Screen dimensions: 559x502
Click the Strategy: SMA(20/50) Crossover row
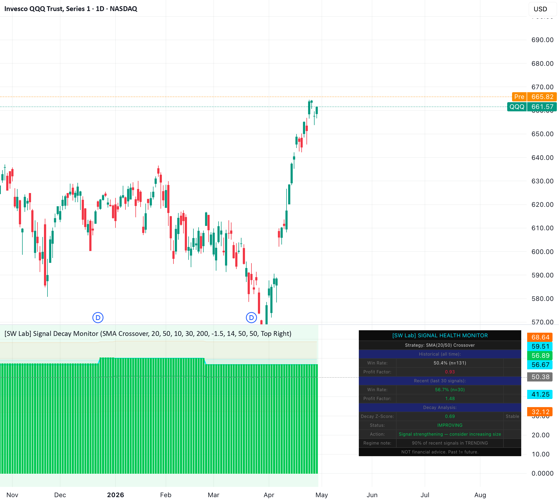(440, 345)
